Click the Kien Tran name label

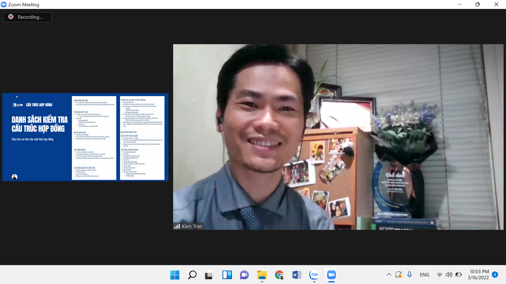tap(192, 226)
